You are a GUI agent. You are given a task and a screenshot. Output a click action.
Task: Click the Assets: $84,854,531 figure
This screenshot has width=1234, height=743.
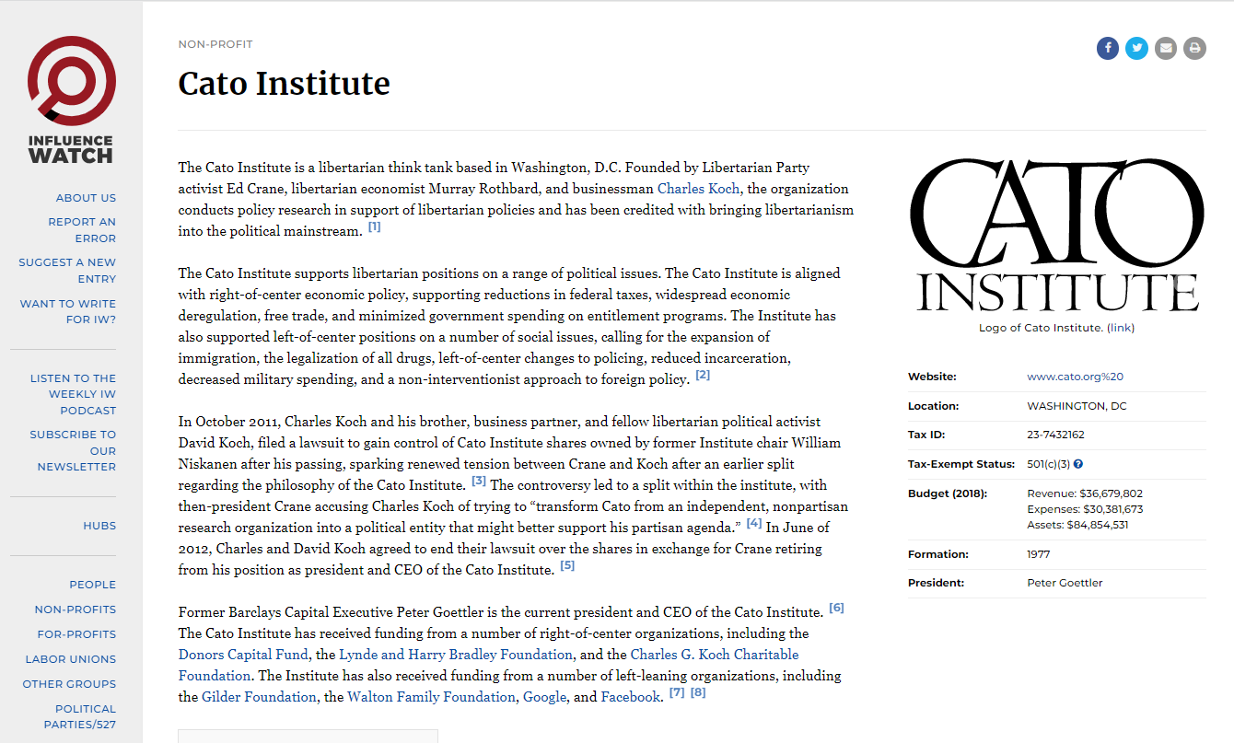click(x=1077, y=525)
